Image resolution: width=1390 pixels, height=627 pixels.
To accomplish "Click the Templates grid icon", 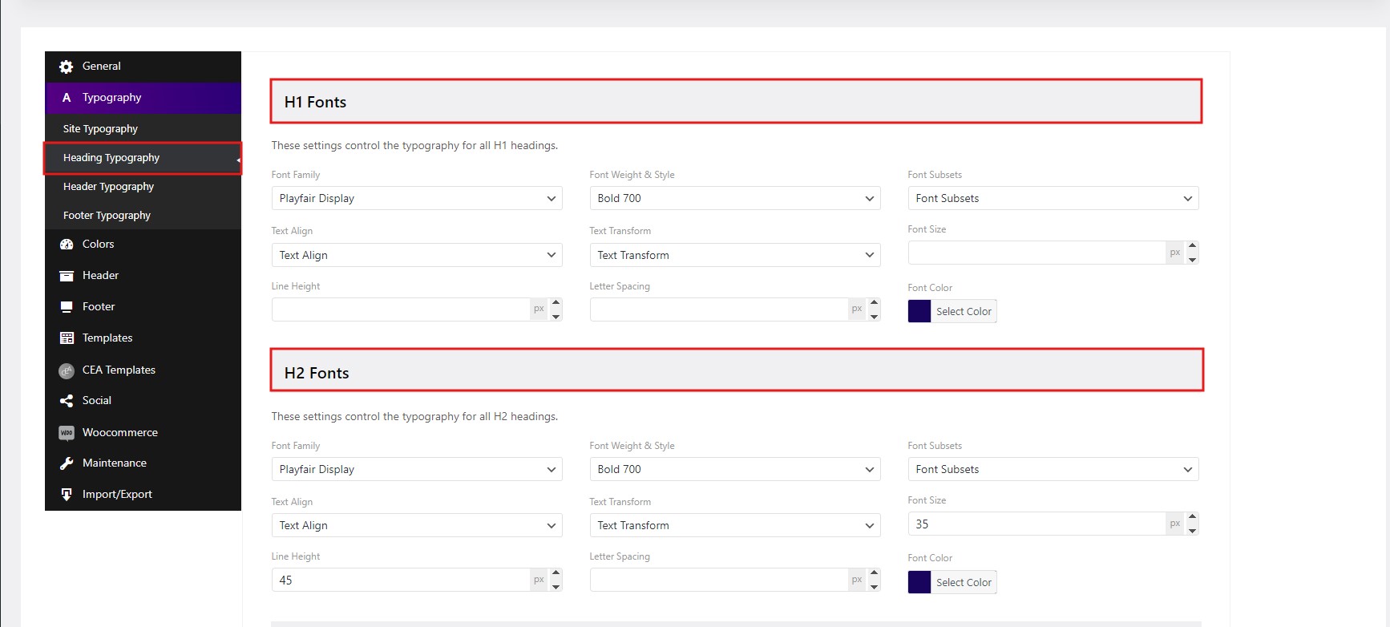I will (x=67, y=338).
